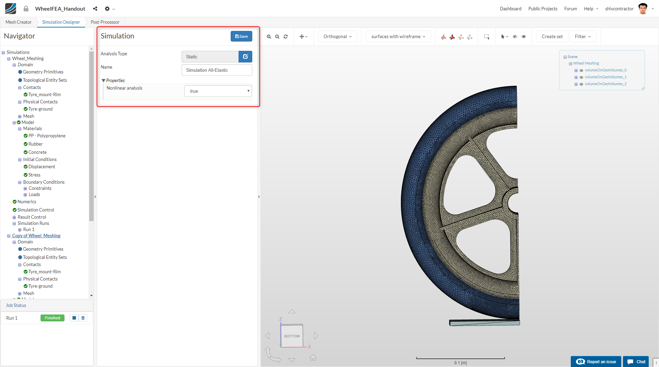Click the zoom in magnifier icon

pyautogui.click(x=269, y=37)
